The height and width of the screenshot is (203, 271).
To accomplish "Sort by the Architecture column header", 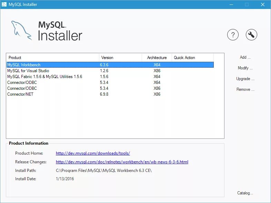I will (157, 58).
